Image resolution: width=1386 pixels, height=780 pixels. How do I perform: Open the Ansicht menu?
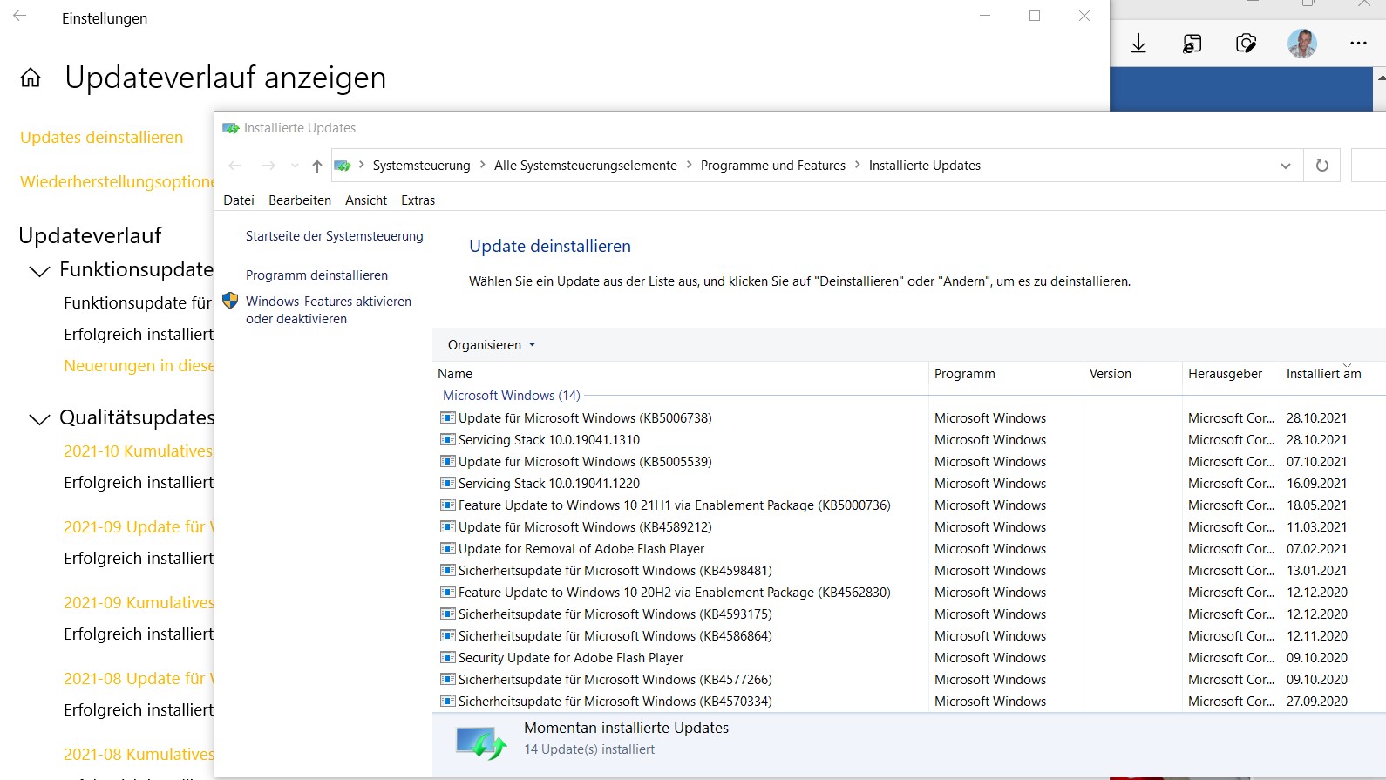(x=366, y=200)
